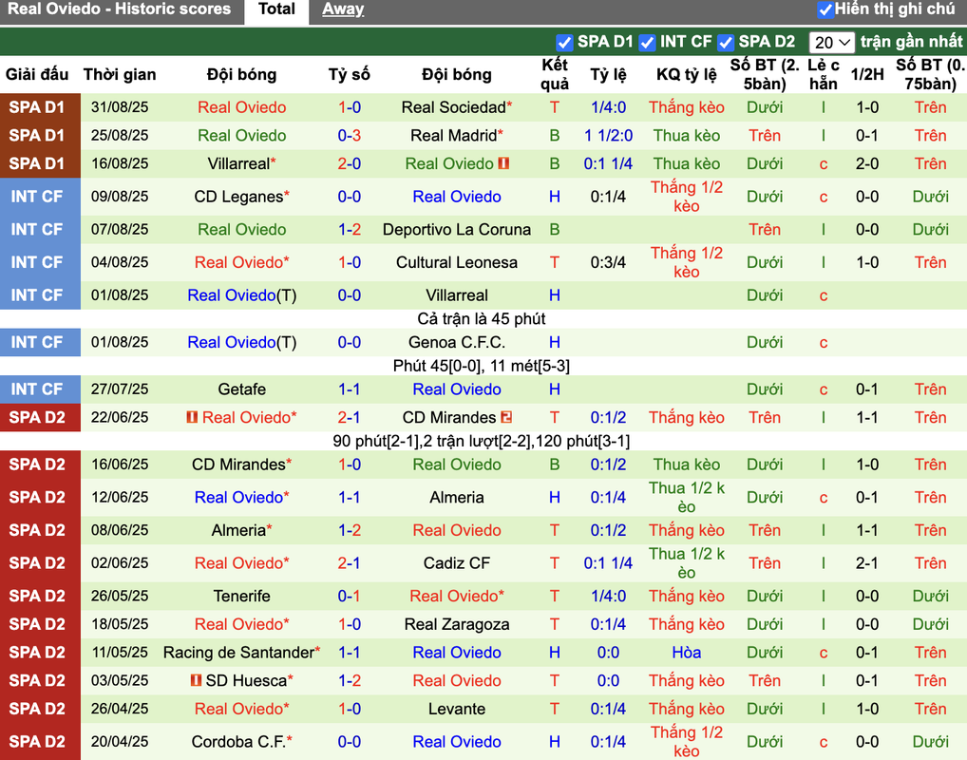The image size is (967, 760).
Task: Open the Levante team link
Action: pos(456,709)
